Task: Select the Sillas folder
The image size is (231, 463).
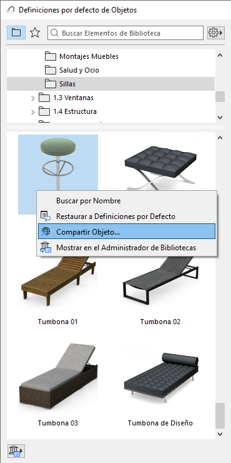Action: [x=111, y=84]
